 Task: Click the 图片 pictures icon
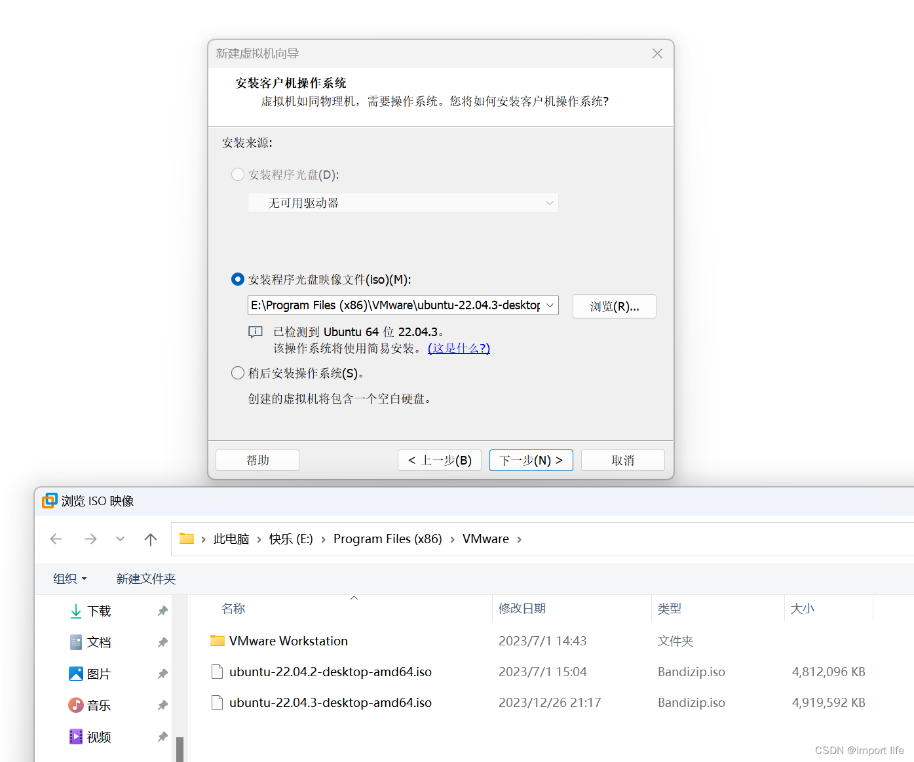tap(76, 674)
